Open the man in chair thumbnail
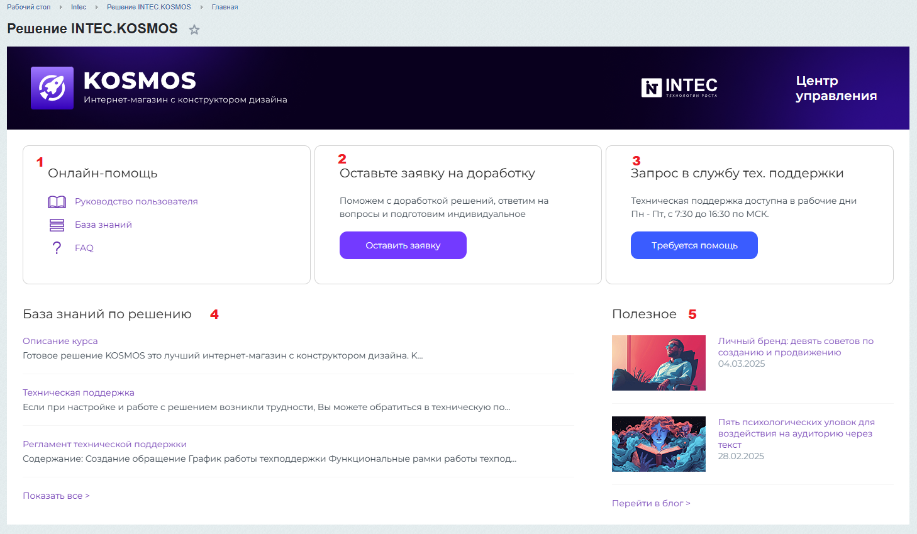 (x=659, y=363)
